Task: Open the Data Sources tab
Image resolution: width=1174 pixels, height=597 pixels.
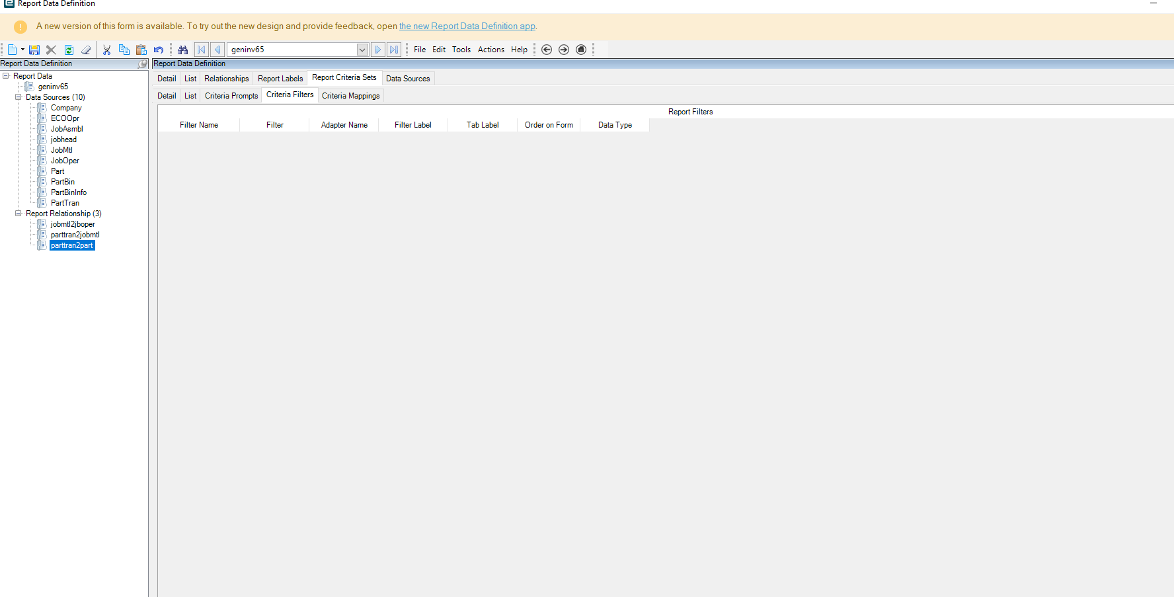Action: click(x=408, y=79)
